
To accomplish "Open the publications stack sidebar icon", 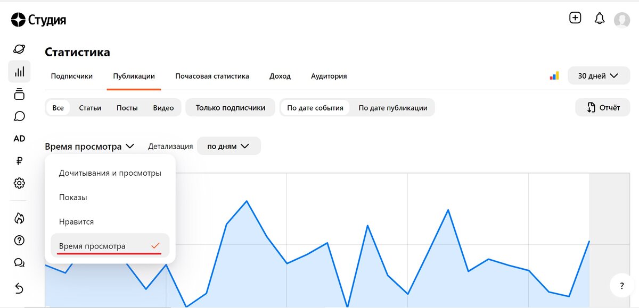I will coord(19,94).
